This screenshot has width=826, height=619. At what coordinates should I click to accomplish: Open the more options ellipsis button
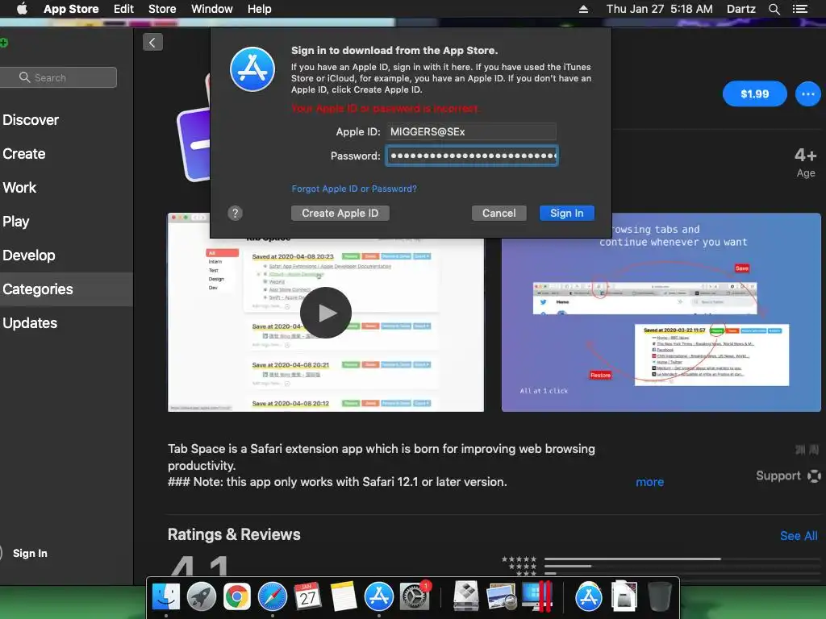click(807, 94)
